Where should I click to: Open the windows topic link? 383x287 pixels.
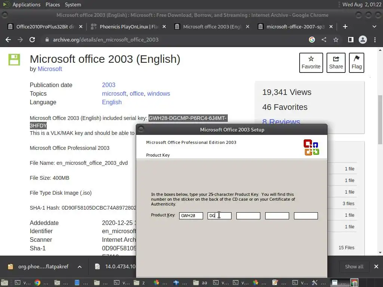coord(159,93)
